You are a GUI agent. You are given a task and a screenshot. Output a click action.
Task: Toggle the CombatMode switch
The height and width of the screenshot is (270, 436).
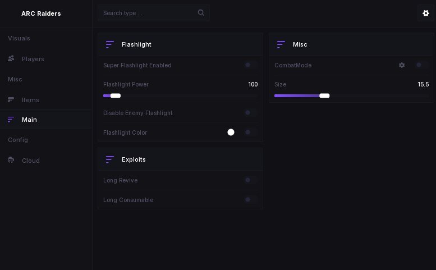coord(422,65)
